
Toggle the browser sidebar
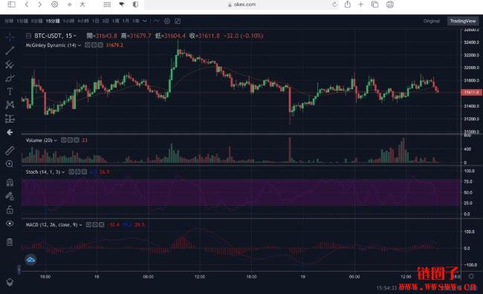[11, 4]
